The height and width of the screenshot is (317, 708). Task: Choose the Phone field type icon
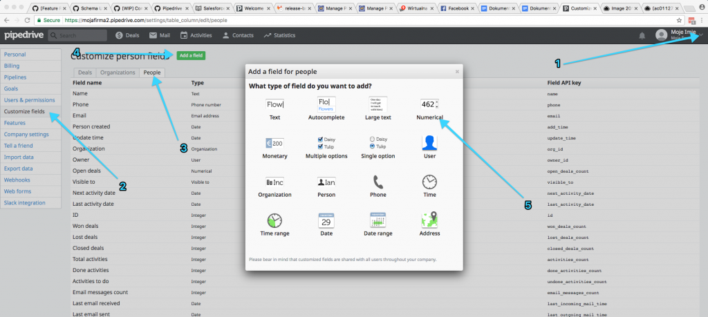tap(378, 182)
